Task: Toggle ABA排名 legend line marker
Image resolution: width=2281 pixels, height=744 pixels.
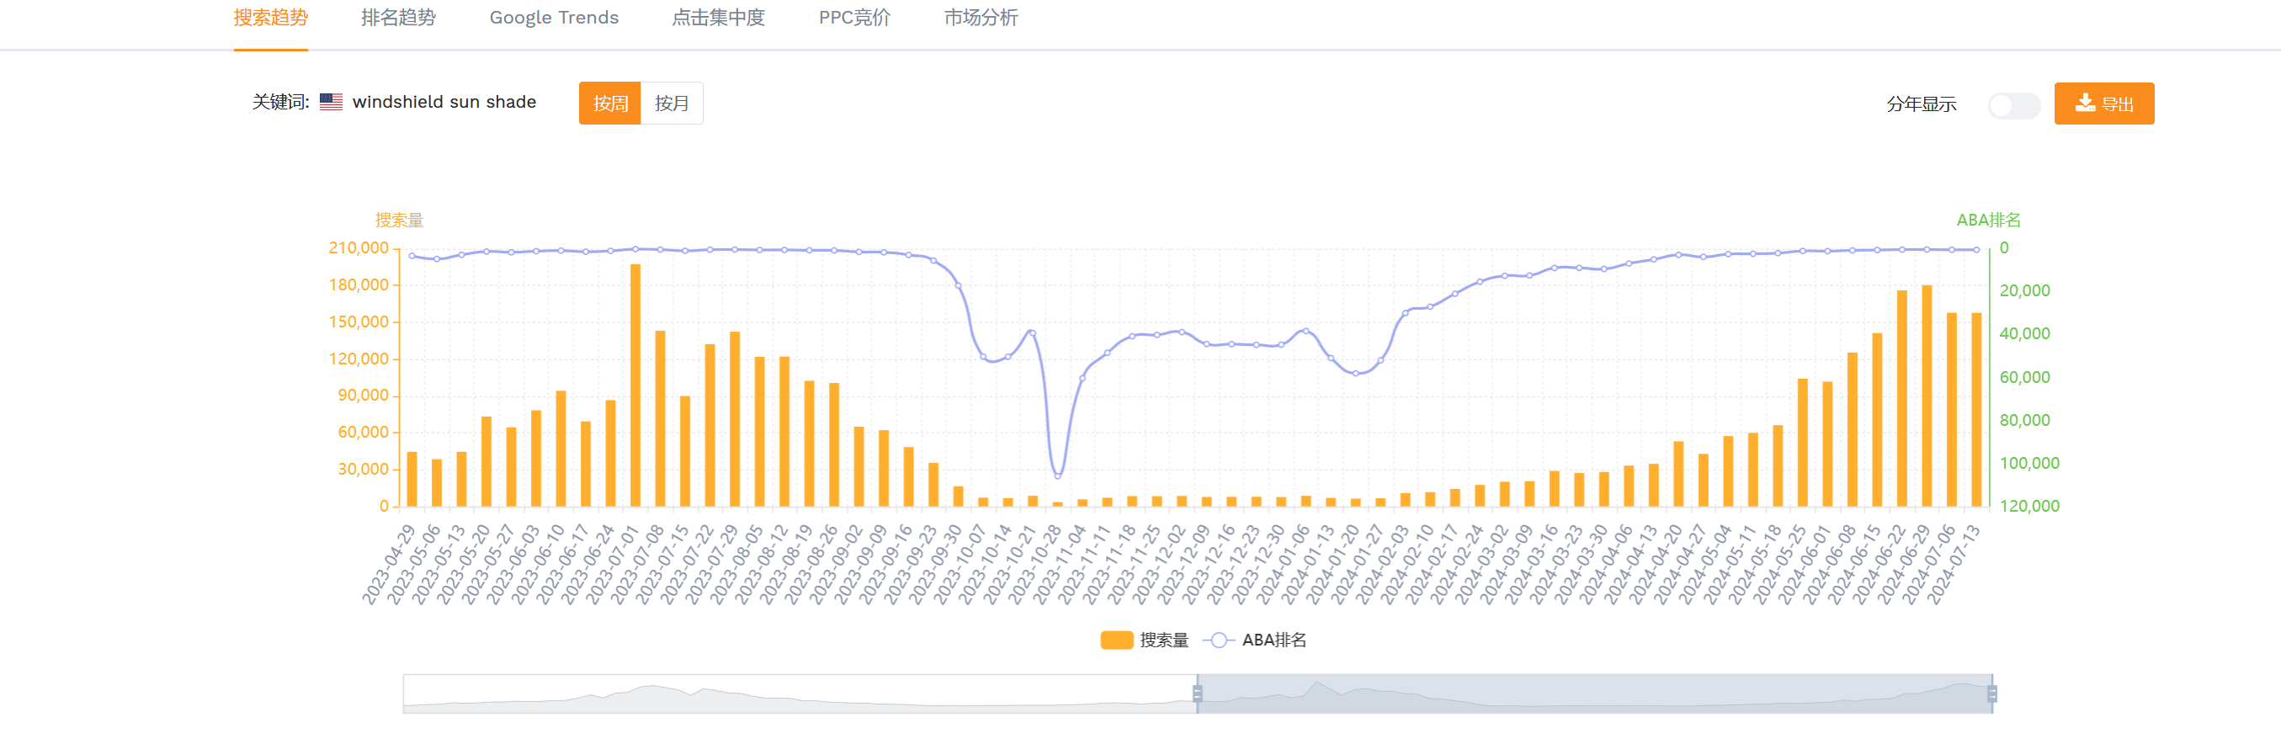Action: point(1219,640)
